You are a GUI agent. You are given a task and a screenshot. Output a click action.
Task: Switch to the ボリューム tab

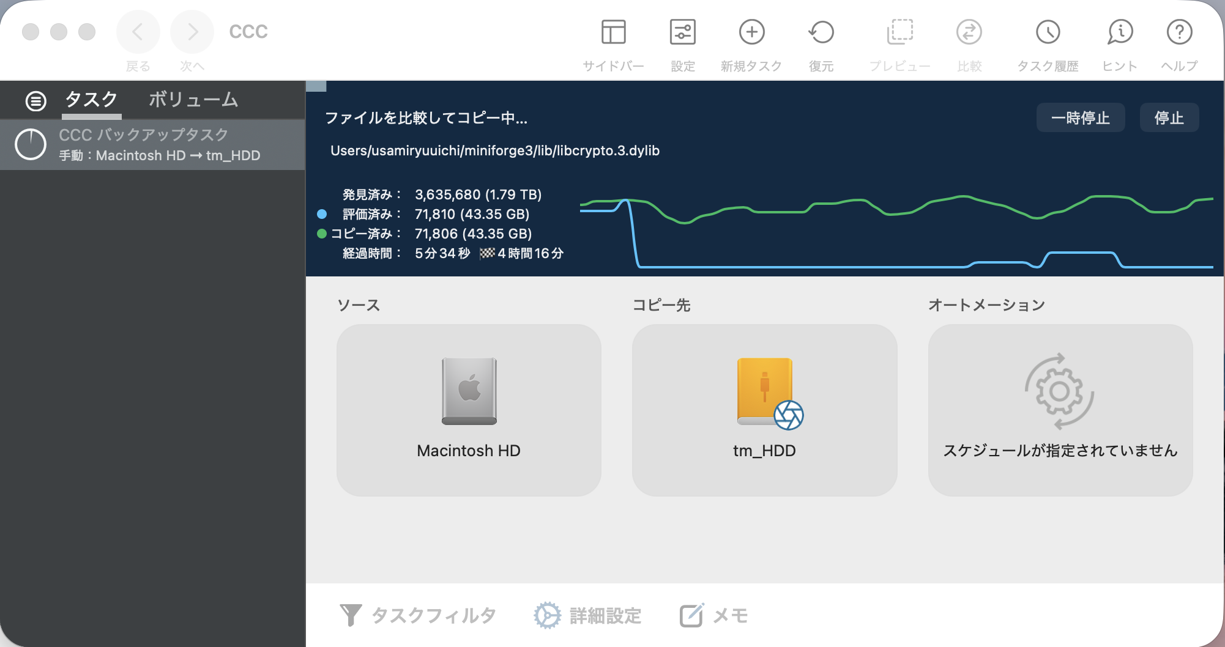point(193,100)
